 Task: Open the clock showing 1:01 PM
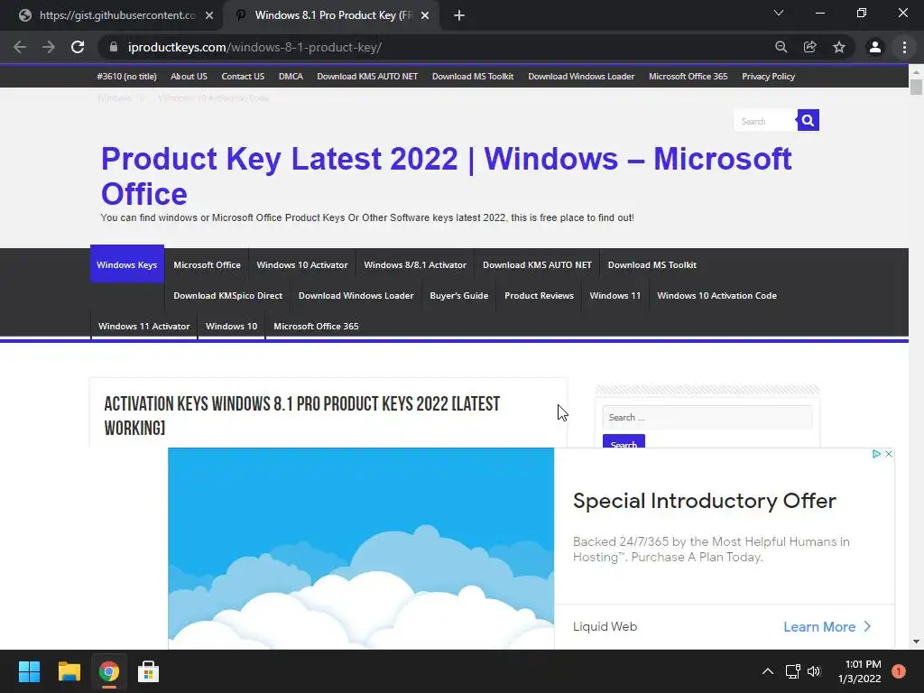859,671
